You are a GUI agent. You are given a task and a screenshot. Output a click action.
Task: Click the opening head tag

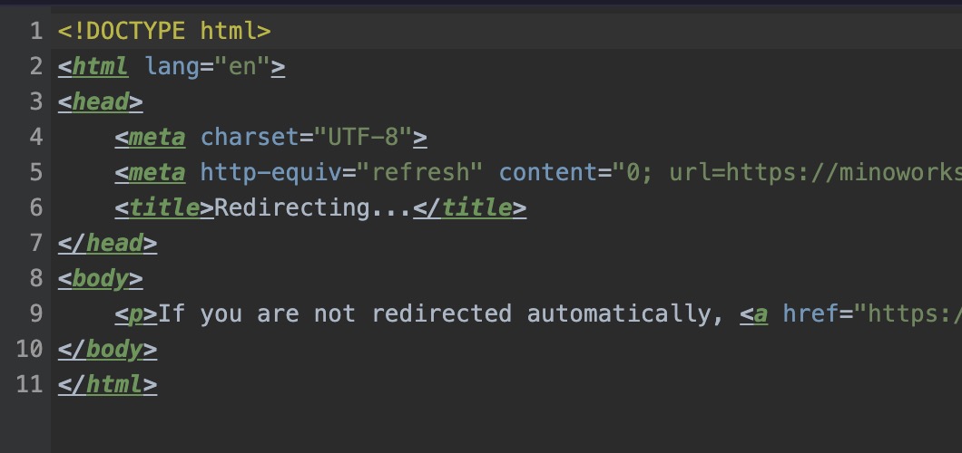pyautogui.click(x=100, y=101)
